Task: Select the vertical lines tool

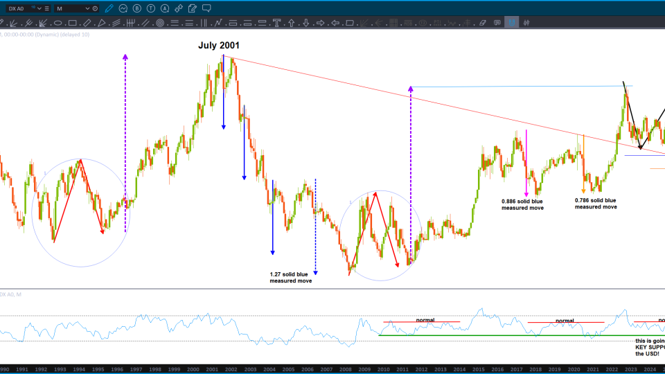Action: click(x=204, y=23)
